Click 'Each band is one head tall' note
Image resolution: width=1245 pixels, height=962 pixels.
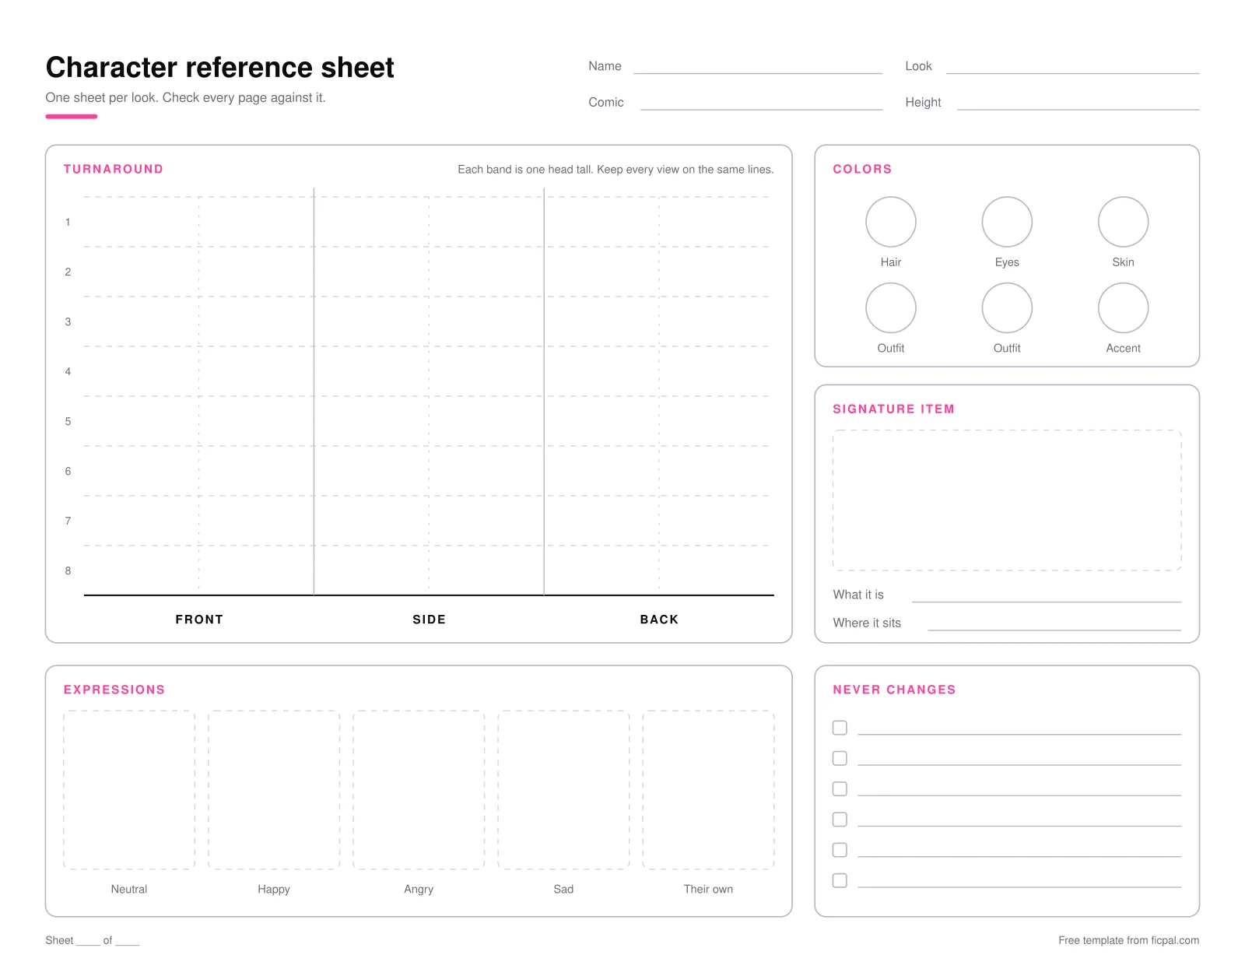point(615,170)
